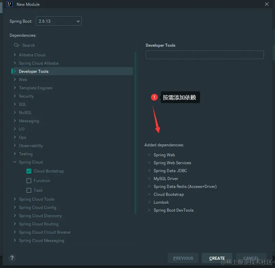Uncheck the Cloud Bootstrap checkbox

click(29, 171)
